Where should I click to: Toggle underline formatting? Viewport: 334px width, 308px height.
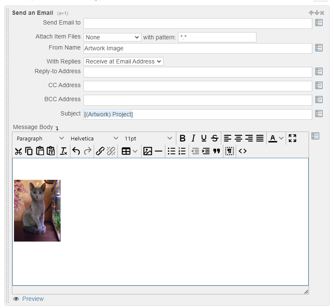[204, 138]
